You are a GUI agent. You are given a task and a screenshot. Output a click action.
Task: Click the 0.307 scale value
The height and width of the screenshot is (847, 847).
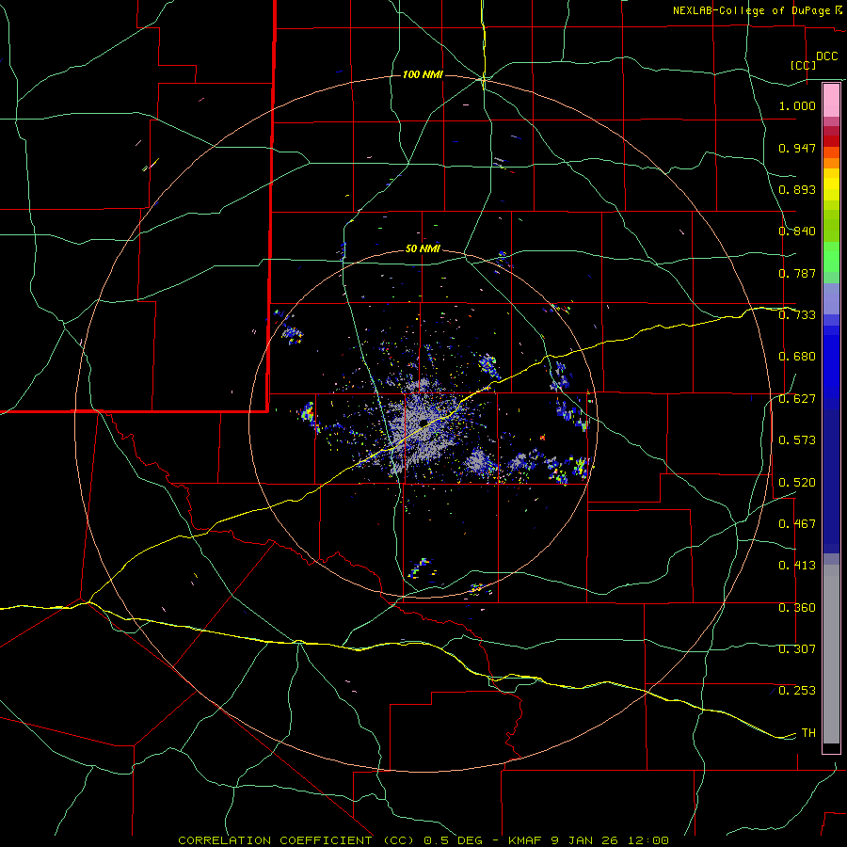coord(797,649)
